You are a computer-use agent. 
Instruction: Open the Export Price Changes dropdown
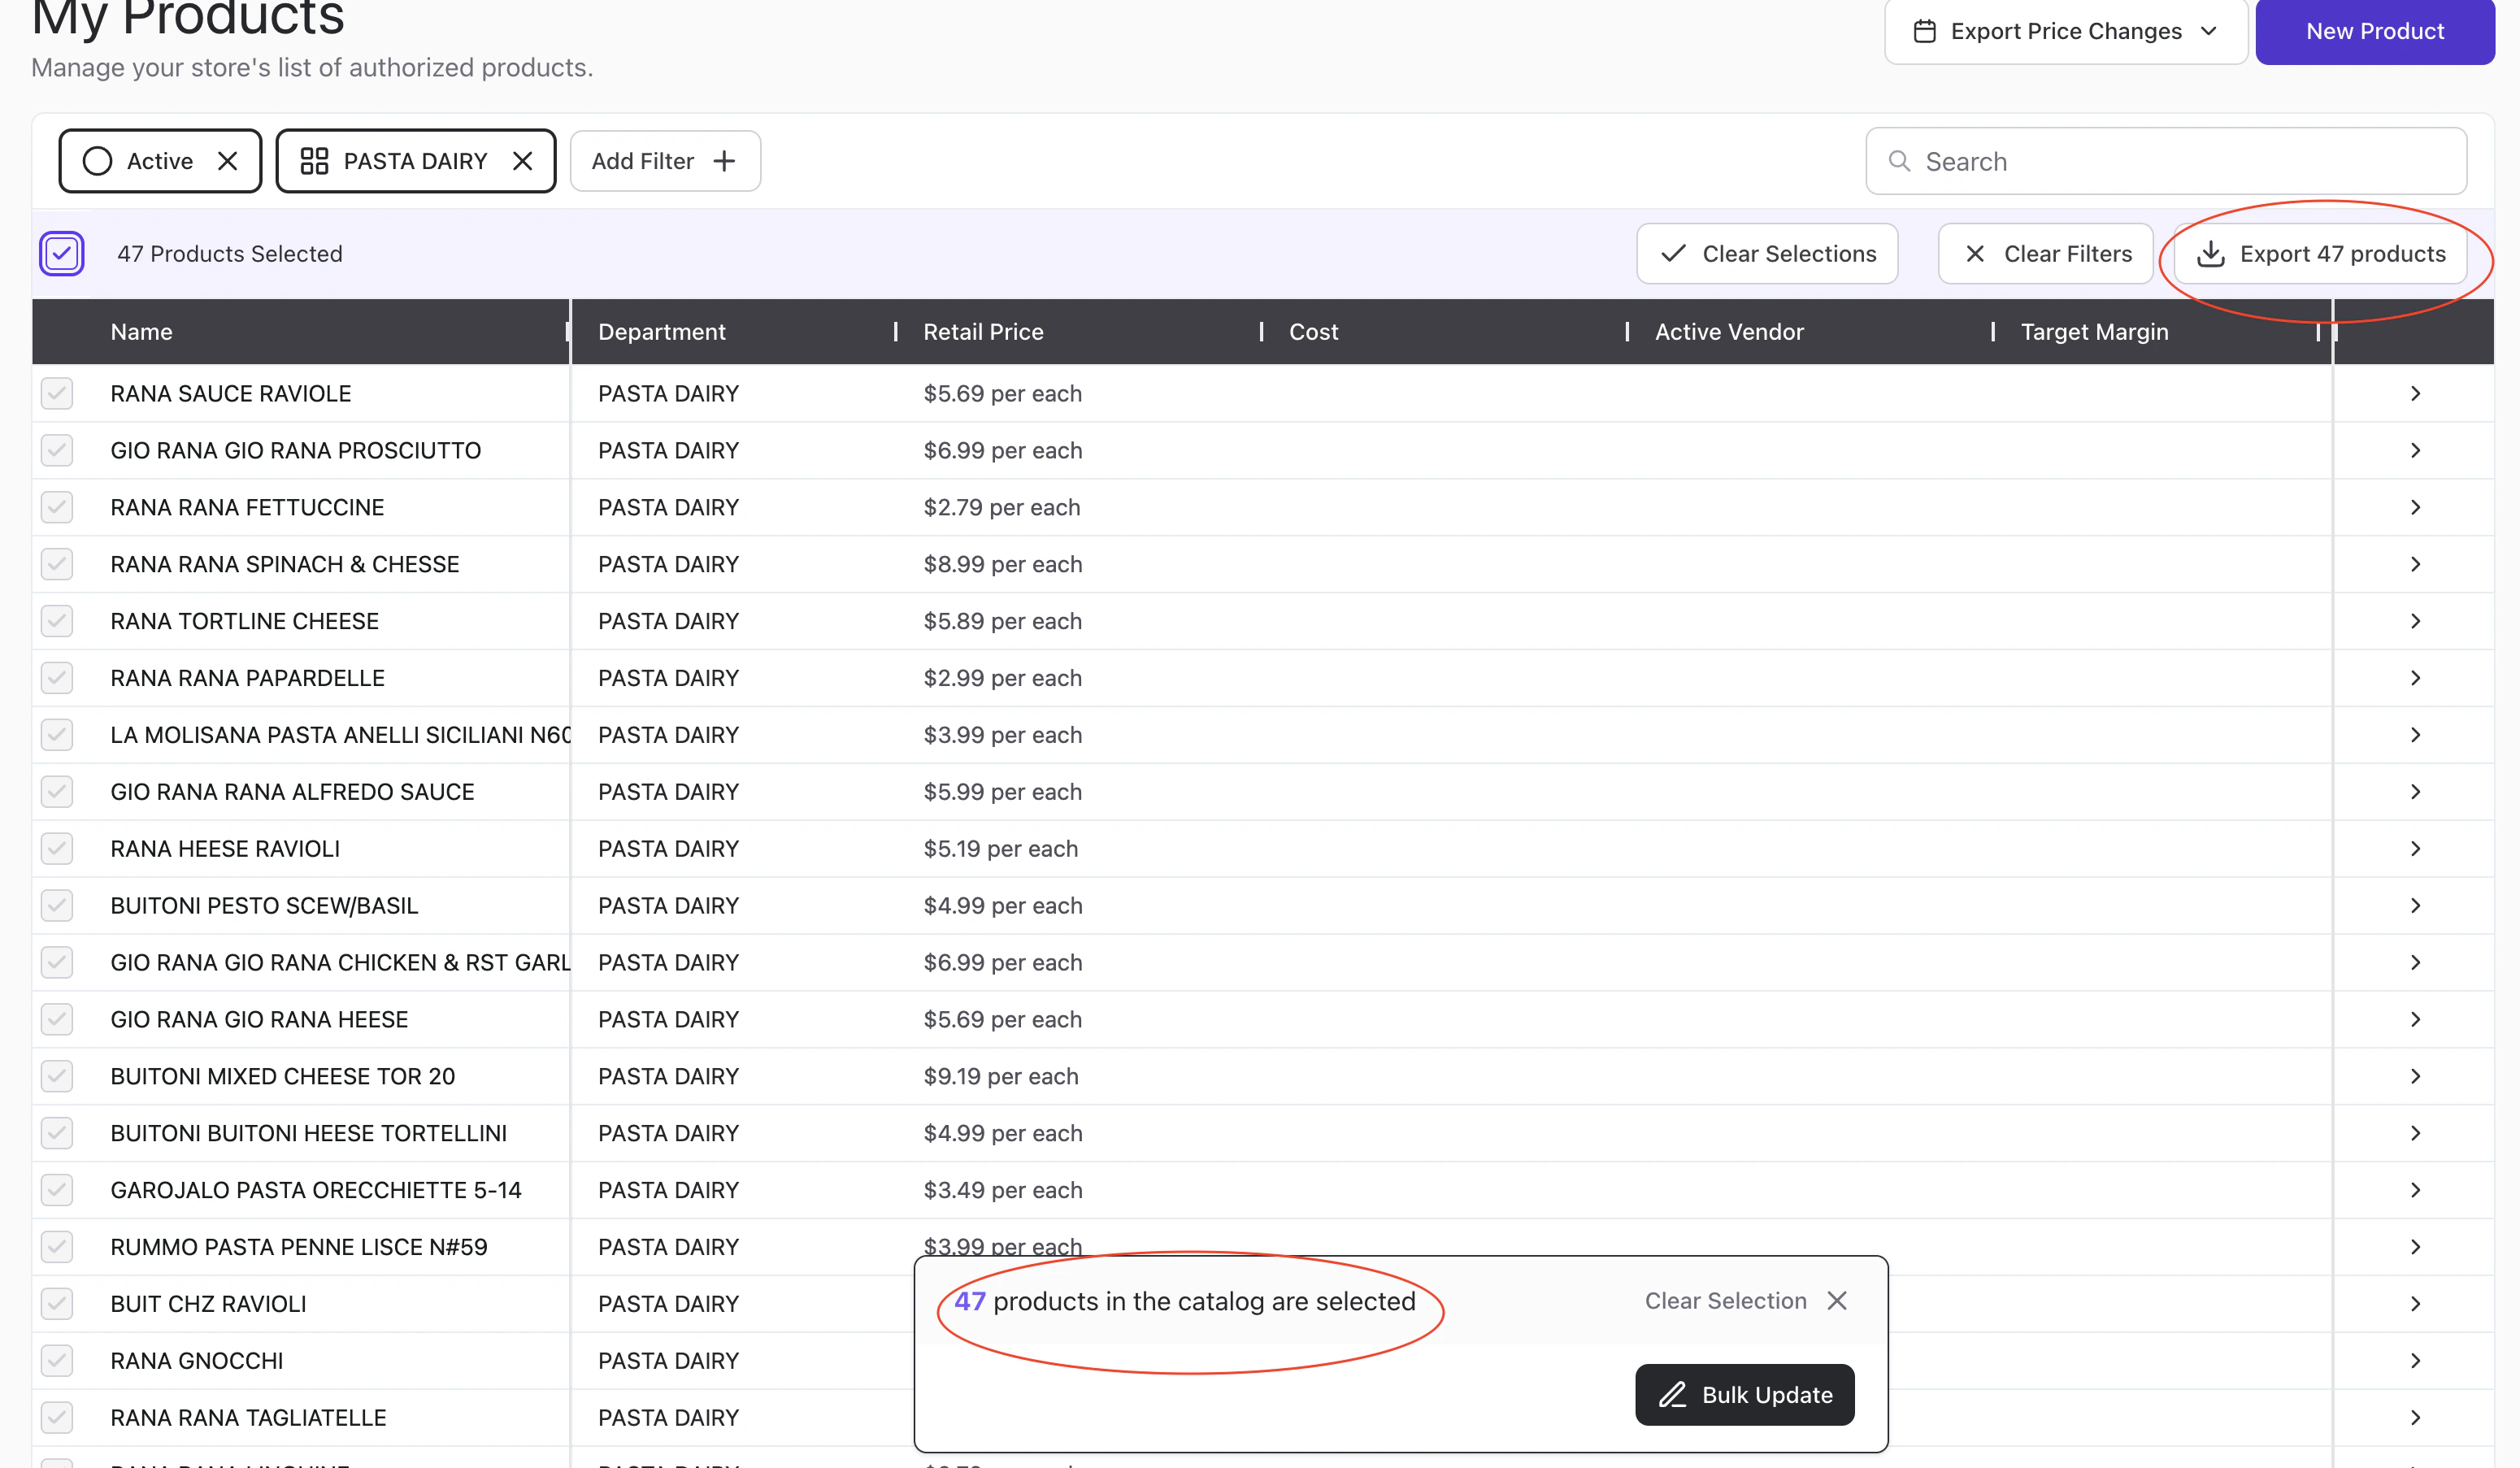tap(2065, 31)
